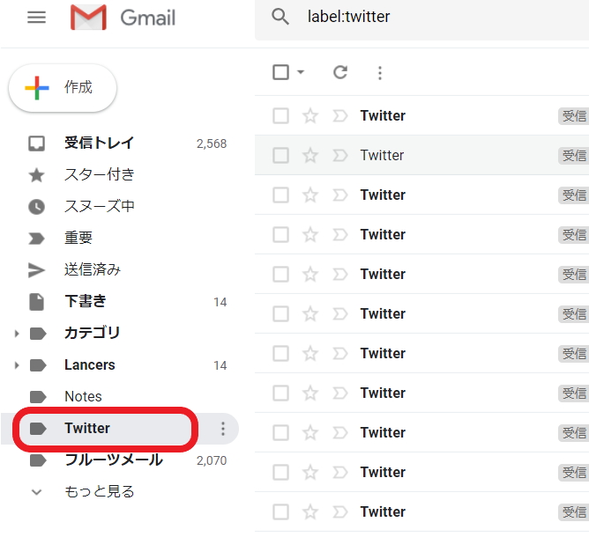Image resolution: width=589 pixels, height=537 pixels.
Task: Star the first Twitter email
Action: click(310, 116)
